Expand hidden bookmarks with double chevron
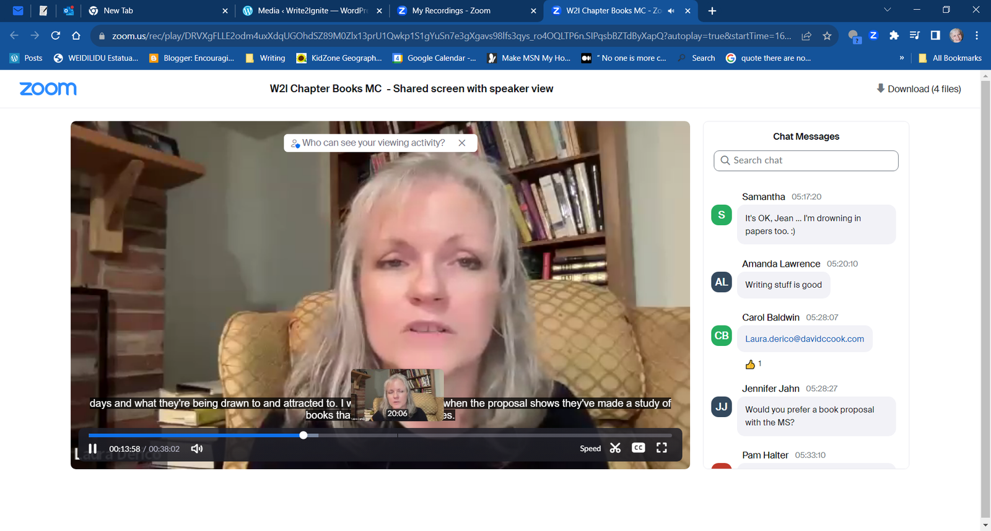991x531 pixels. (x=901, y=58)
